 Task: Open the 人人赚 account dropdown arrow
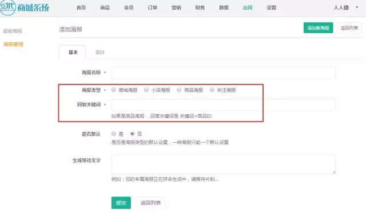point(357,7)
